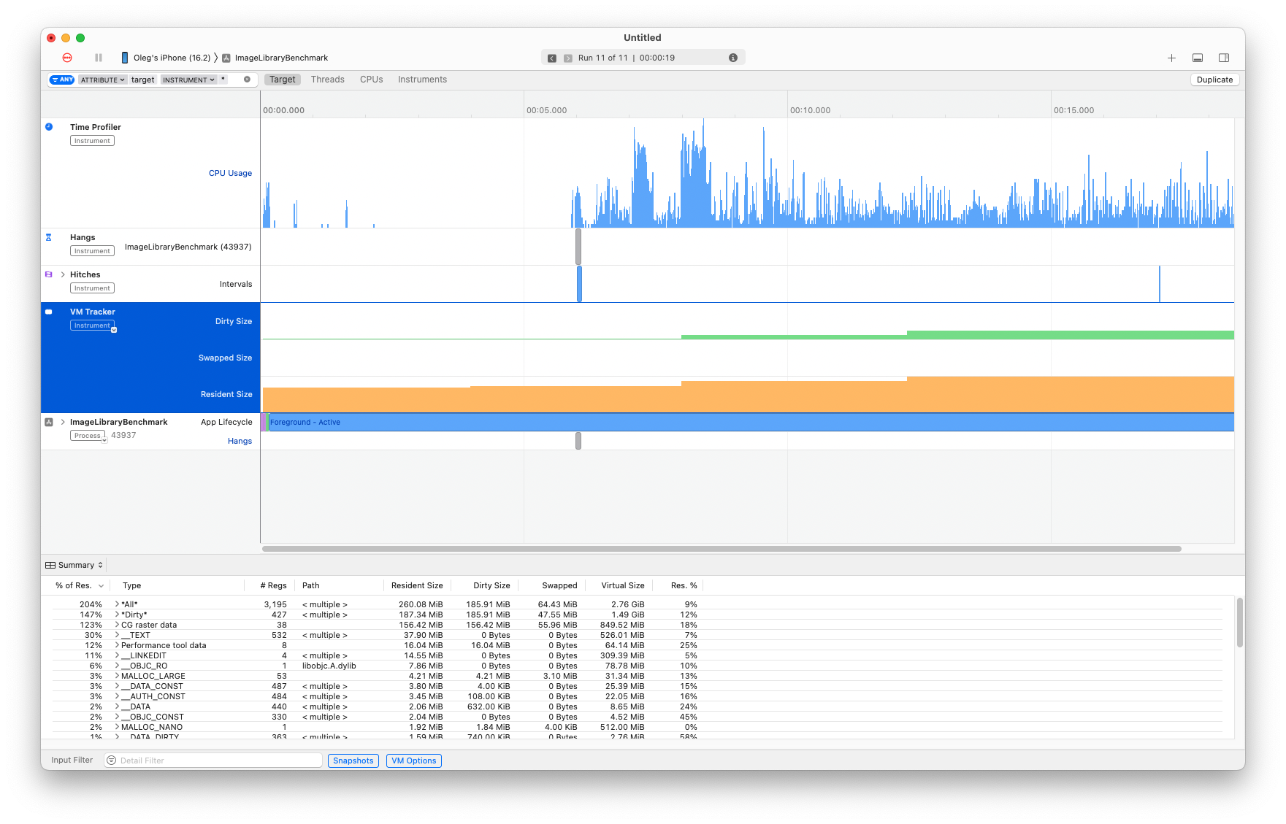Switch to the CPUs tab

click(x=371, y=80)
